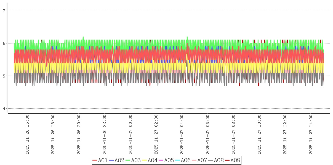Hide the A02 series via legend label
The width and height of the screenshot is (333, 165).
119,160
